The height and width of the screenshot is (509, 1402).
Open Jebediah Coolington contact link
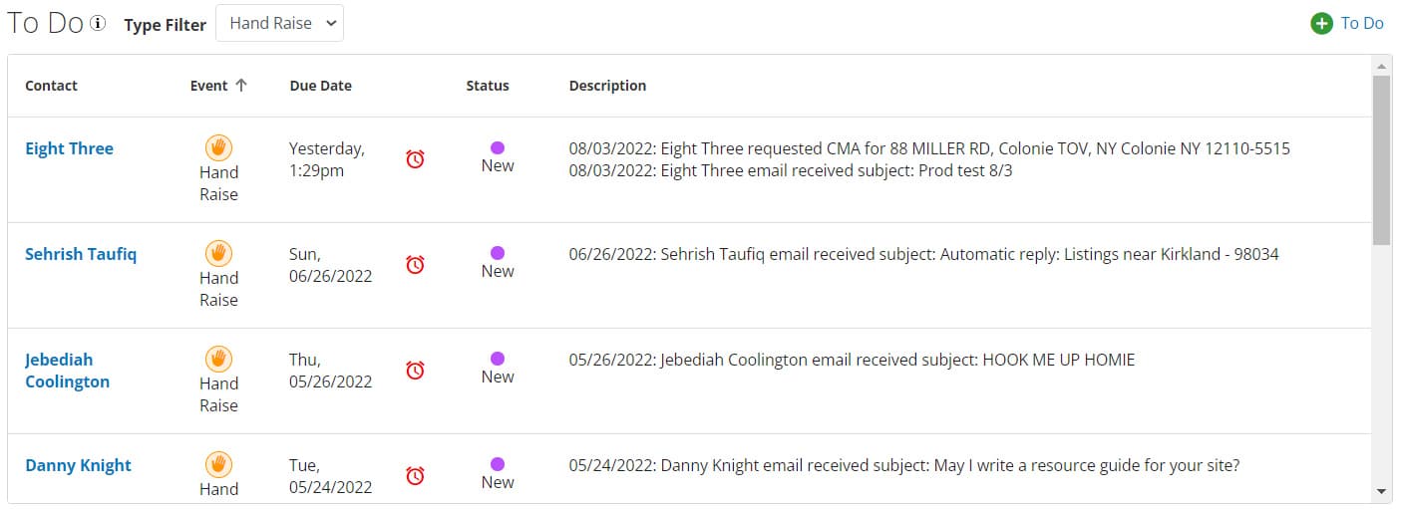67,371
